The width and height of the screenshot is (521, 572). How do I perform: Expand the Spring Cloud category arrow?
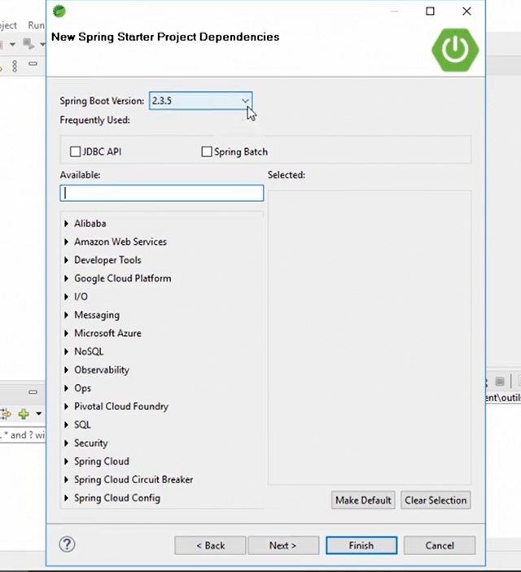click(x=66, y=461)
